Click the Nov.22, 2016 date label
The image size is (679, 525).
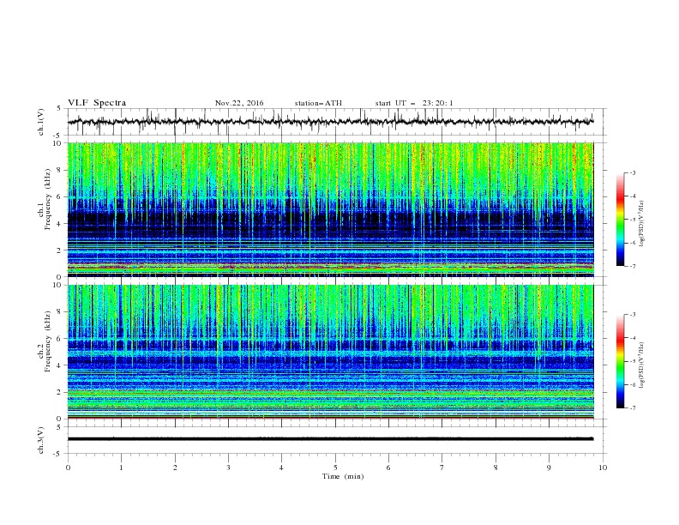click(239, 103)
